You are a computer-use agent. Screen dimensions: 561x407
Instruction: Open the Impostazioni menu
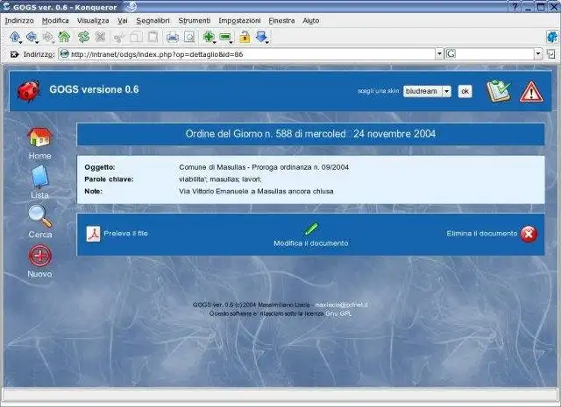point(239,21)
